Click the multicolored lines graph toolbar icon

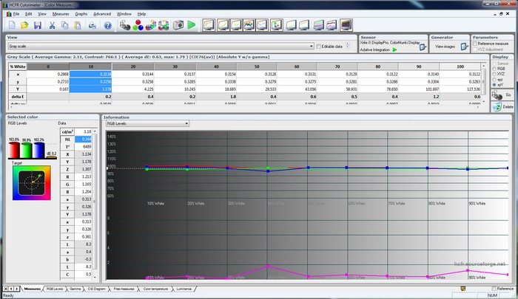[249, 25]
